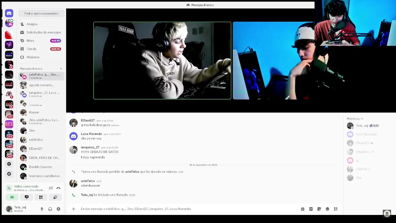
Task: Toggle camera video button
Action: [12, 197]
